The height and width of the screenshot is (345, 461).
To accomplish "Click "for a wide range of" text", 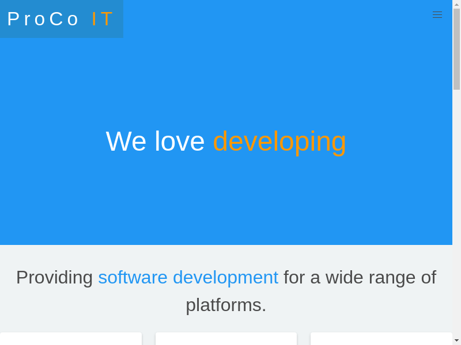I will pyautogui.click(x=360, y=277).
